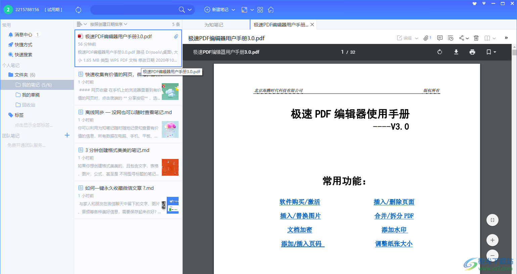The image size is (517, 274).
Task: Click 免费开通团队服务 link
Action: tap(26, 145)
